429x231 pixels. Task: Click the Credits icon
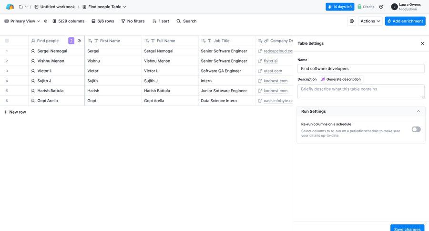[359, 7]
